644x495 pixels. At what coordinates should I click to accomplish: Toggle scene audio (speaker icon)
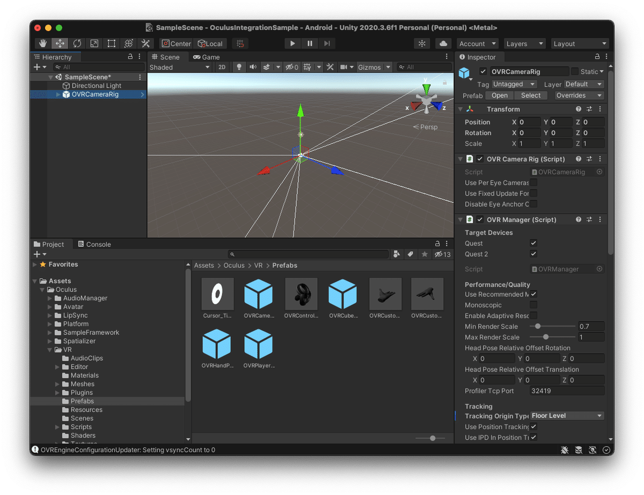click(x=252, y=67)
